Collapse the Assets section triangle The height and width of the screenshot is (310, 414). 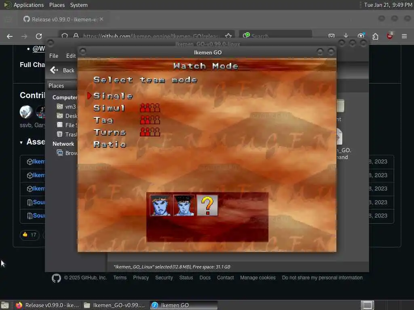(21, 142)
